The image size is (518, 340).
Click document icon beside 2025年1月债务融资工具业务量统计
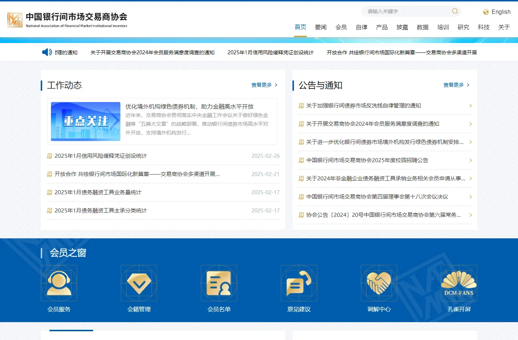tap(49, 192)
